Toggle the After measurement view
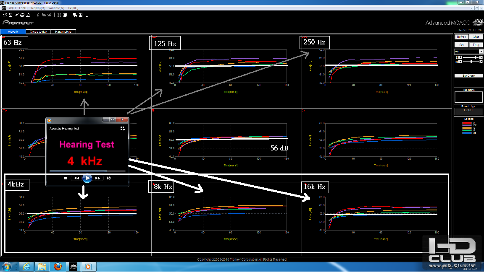Screen dimensions: 484x272 (x=476, y=37)
